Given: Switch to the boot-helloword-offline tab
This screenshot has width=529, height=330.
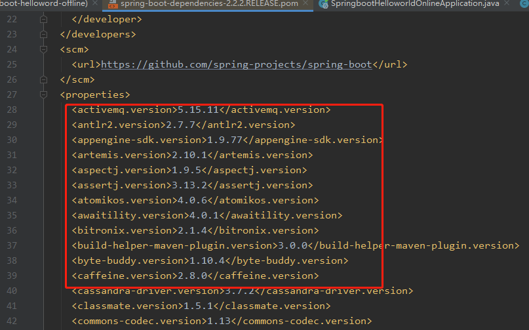Looking at the screenshot, I should 44,4.
